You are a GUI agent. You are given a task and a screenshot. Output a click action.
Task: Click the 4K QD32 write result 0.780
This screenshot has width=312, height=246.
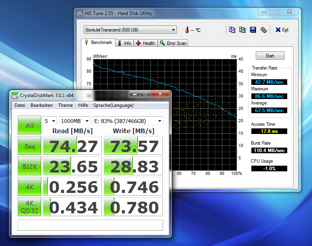point(133,207)
